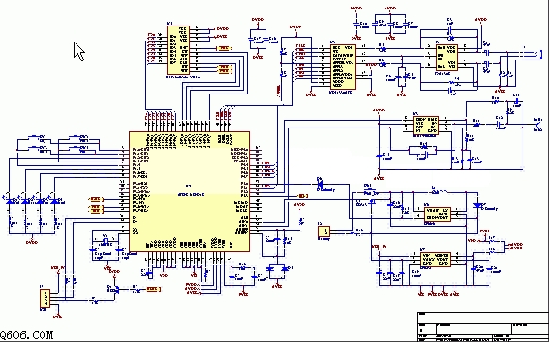Select the four-pin USB connector
The width and height of the screenshot is (549, 342).
point(44,299)
